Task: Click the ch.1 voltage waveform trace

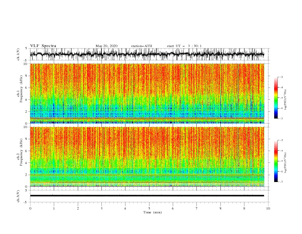Action: pyautogui.click(x=147, y=54)
